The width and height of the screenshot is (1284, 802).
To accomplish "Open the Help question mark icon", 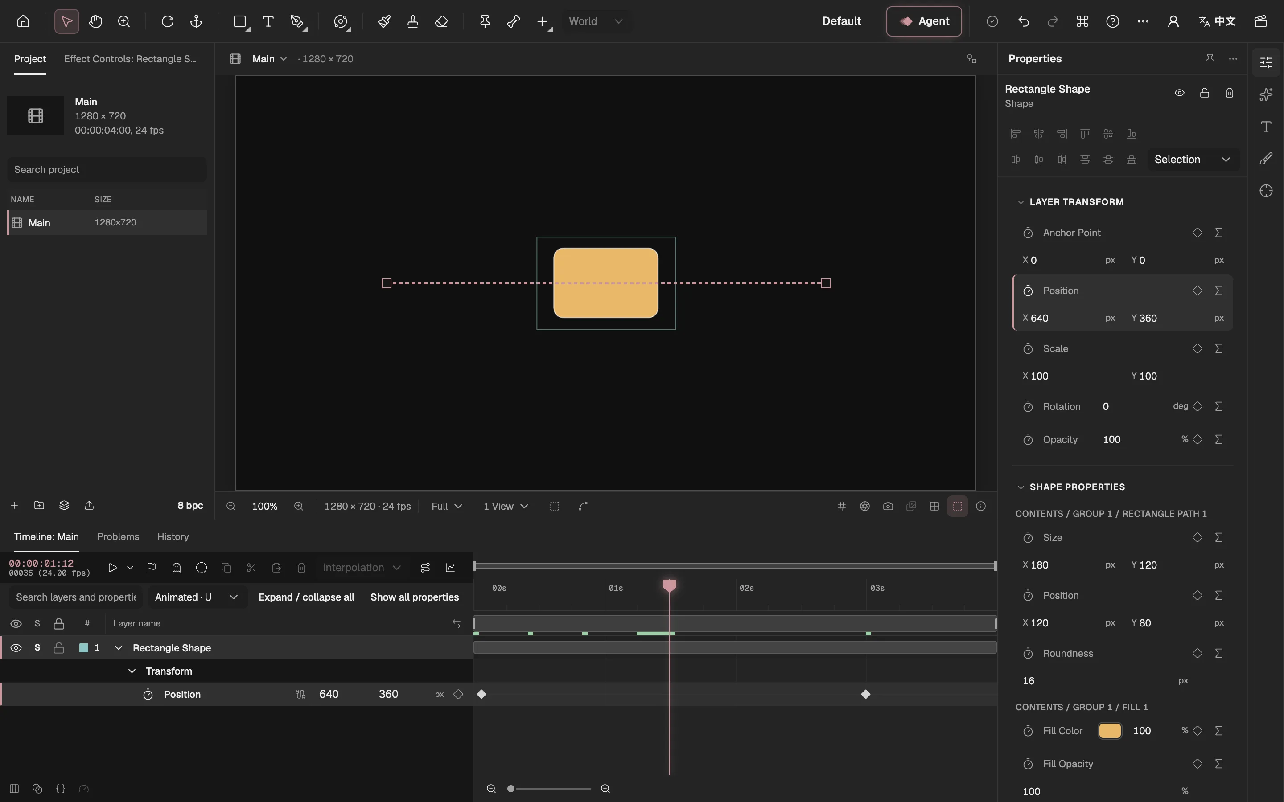I will coord(1113,21).
